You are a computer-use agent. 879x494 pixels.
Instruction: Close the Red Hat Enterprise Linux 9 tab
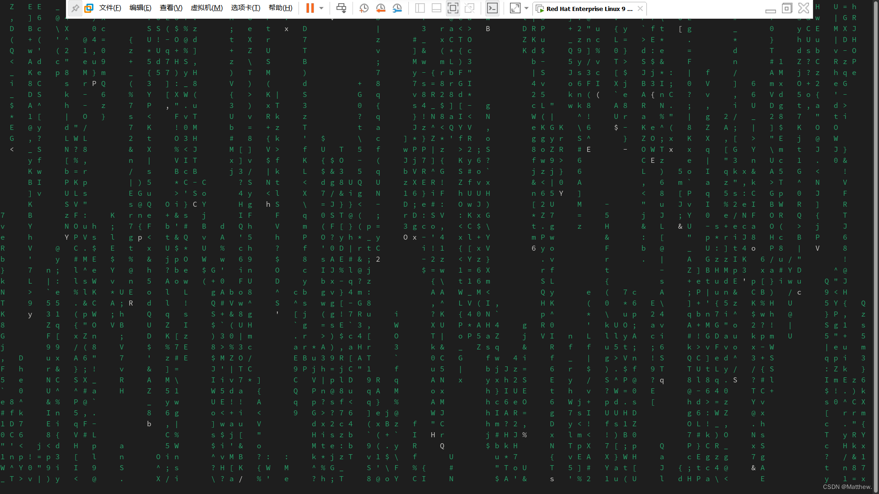coord(640,9)
